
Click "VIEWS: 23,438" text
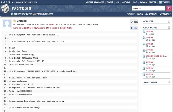click(76, 25)
